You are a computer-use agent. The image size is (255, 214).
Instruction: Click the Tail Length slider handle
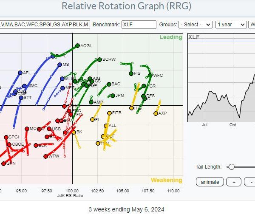(x=232, y=167)
